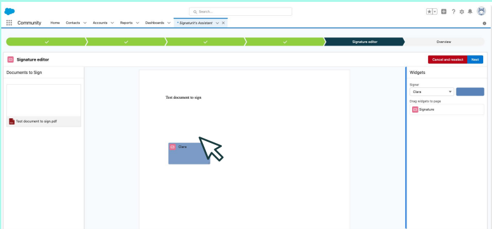
Task: Open the App Launcher grid icon
Action: point(9,23)
